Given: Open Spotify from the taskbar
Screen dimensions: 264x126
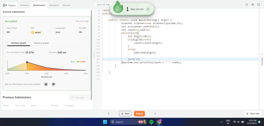Looking at the screenshot, I should click(x=151, y=122).
